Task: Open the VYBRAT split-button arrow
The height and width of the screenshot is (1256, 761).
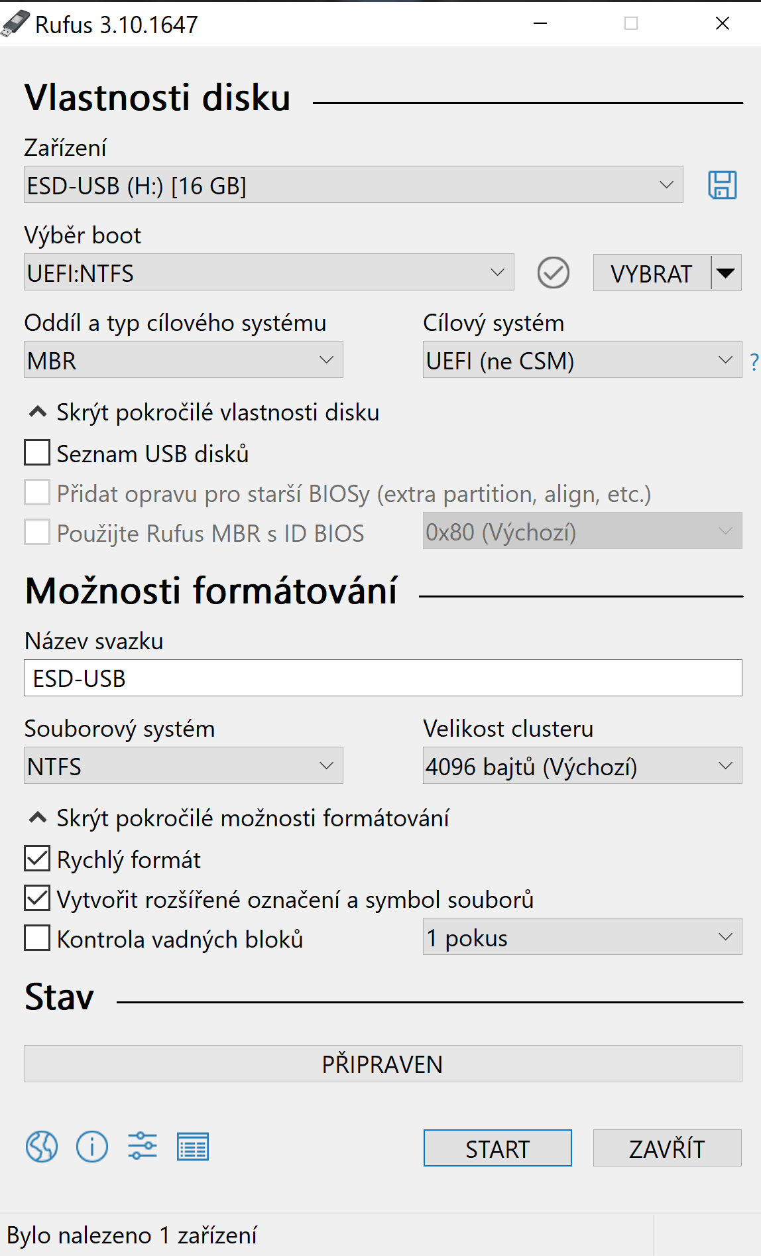Action: tap(727, 273)
